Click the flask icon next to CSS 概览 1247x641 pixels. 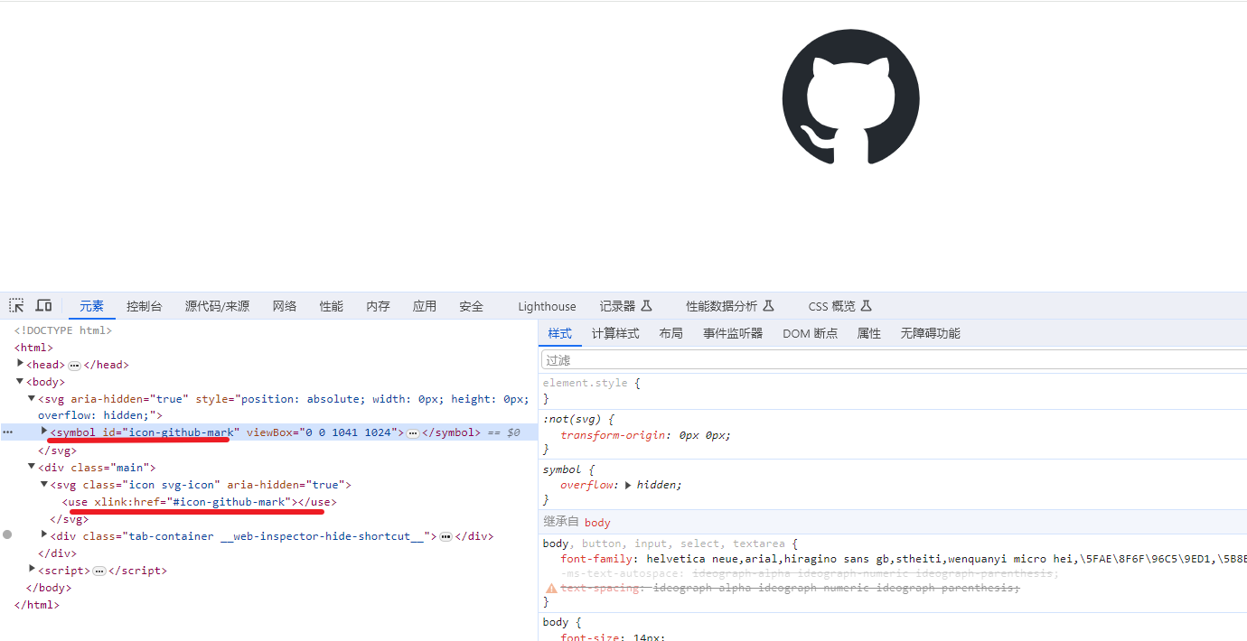pos(866,306)
